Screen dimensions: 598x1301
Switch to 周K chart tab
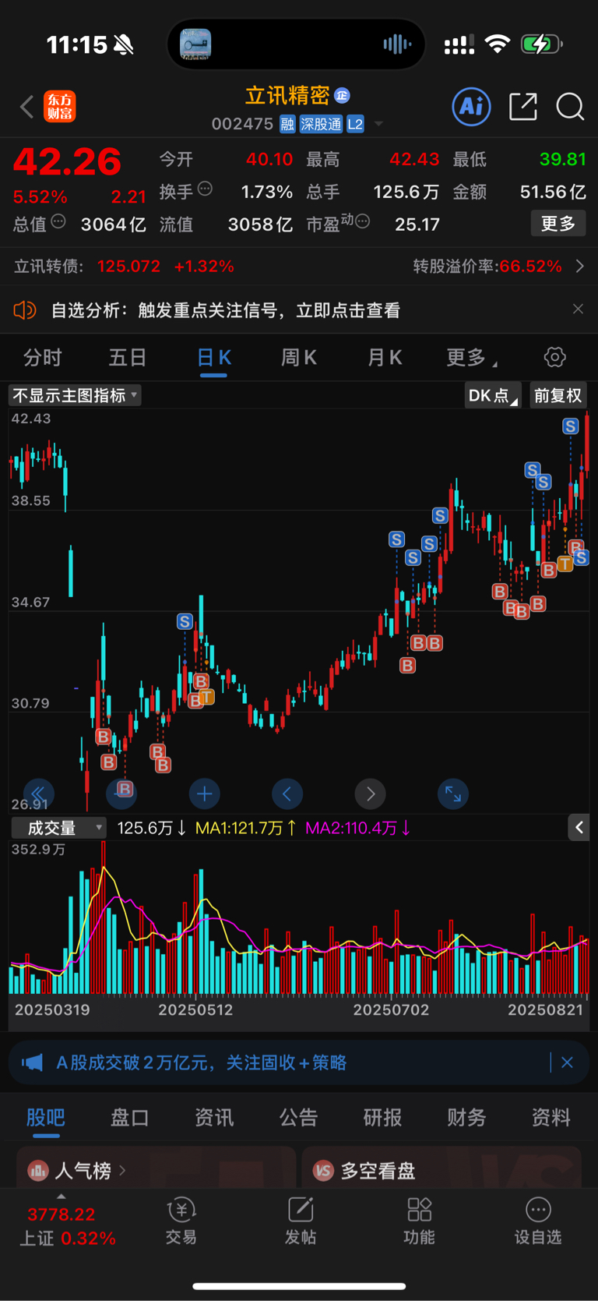[299, 358]
